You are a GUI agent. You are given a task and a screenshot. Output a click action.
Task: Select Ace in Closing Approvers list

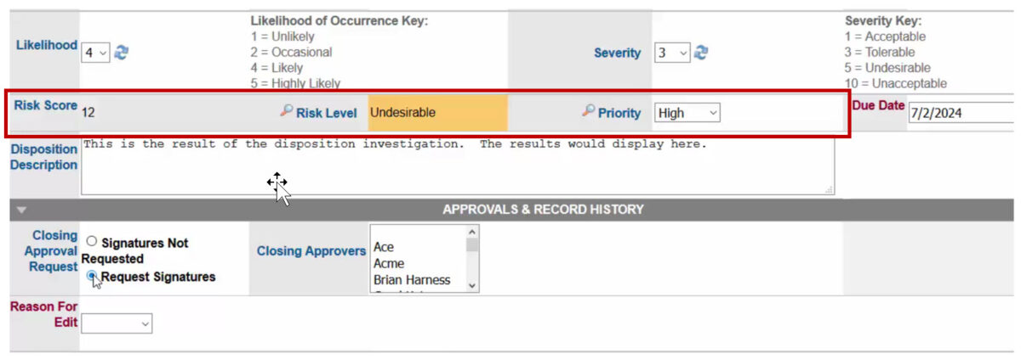click(384, 247)
